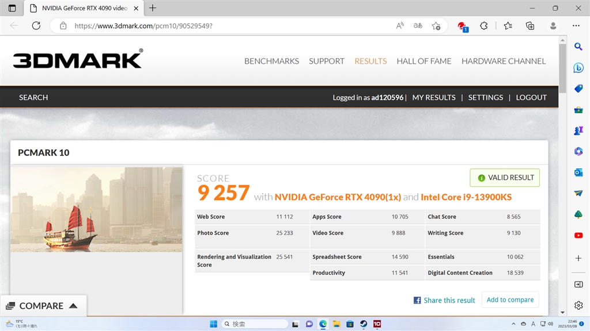Open the RESULTS menu
This screenshot has height=331, width=590.
(x=370, y=61)
